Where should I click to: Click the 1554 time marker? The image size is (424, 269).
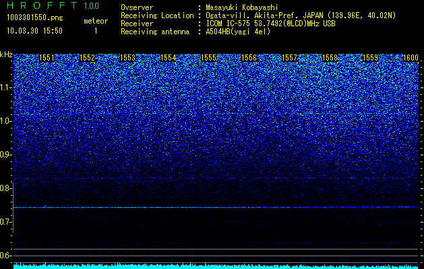pyautogui.click(x=169, y=58)
